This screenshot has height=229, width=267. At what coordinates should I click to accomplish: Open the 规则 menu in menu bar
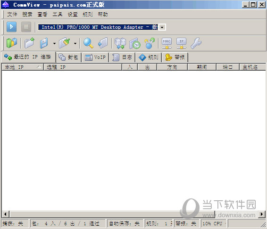(88, 14)
